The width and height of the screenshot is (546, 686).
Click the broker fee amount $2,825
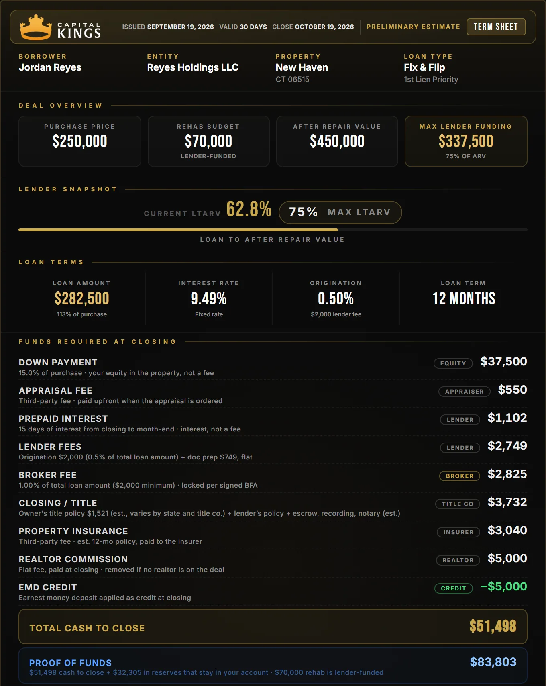tap(507, 474)
